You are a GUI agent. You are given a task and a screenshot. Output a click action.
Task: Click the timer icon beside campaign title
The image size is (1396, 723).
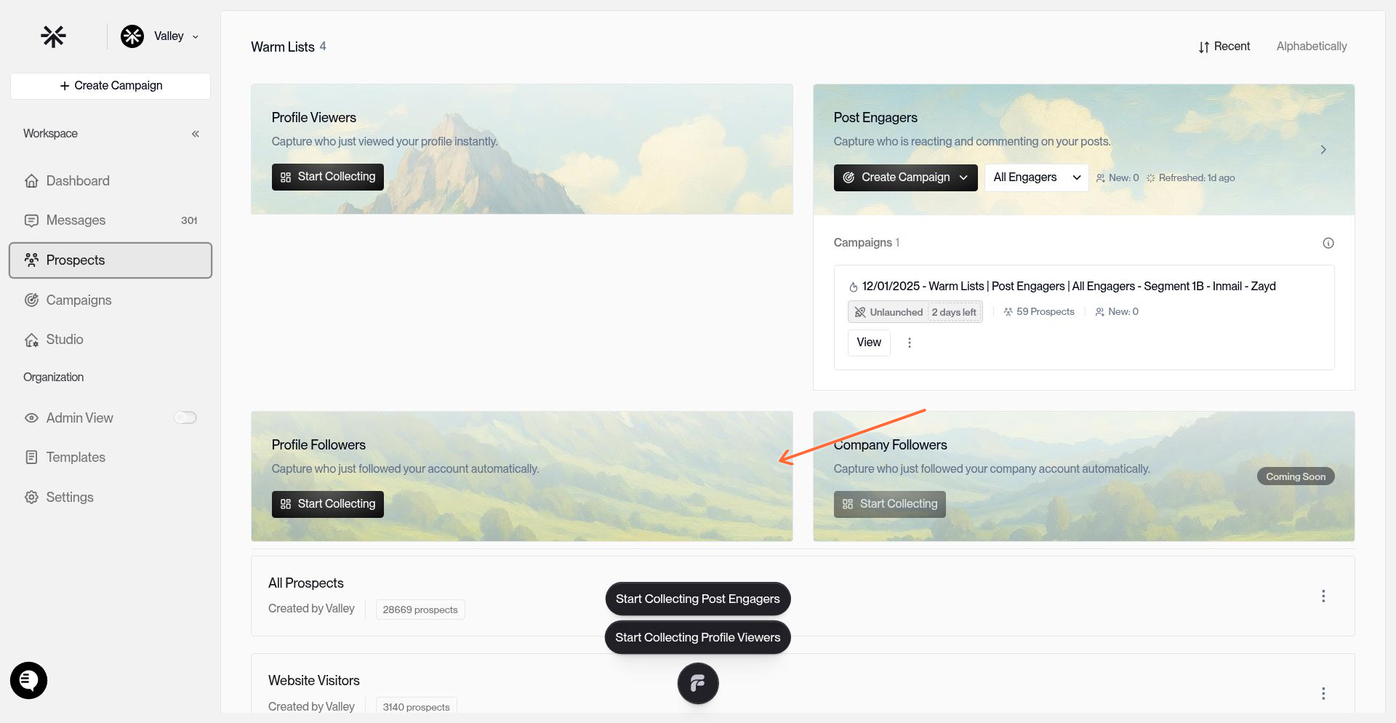pyautogui.click(x=854, y=287)
